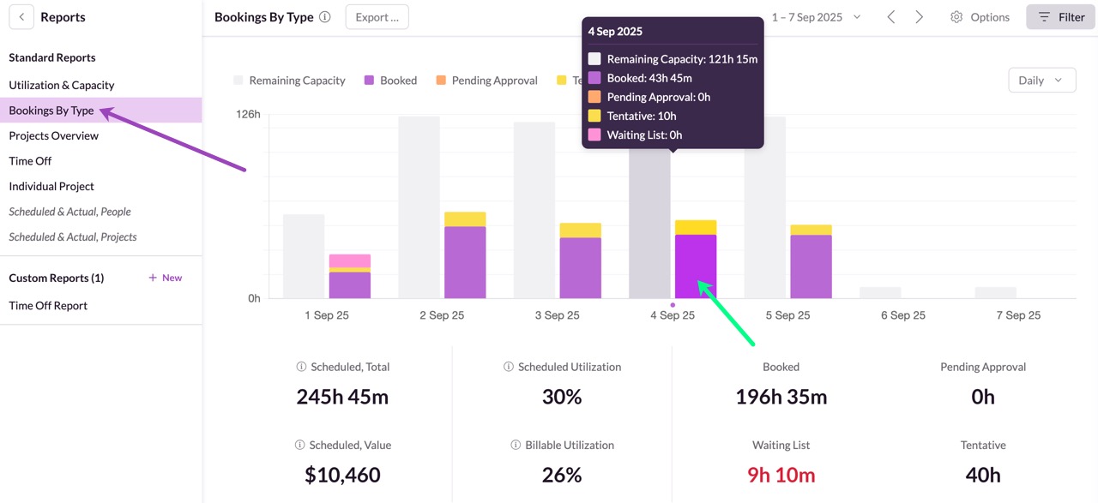Go to next date range arrow
The width and height of the screenshot is (1098, 503).
[x=919, y=17]
